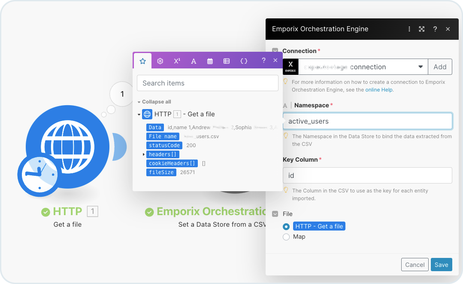Click the three-dot menu in Emporix panel
This screenshot has height=284, width=463.
tap(409, 29)
